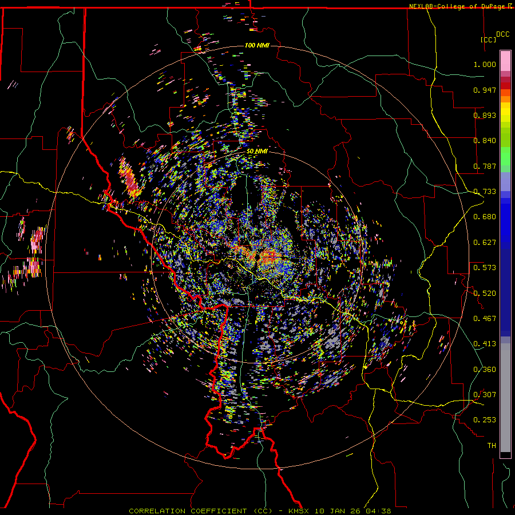Click the 100 NMI range ring label
The height and width of the screenshot is (515, 515).
(x=257, y=45)
